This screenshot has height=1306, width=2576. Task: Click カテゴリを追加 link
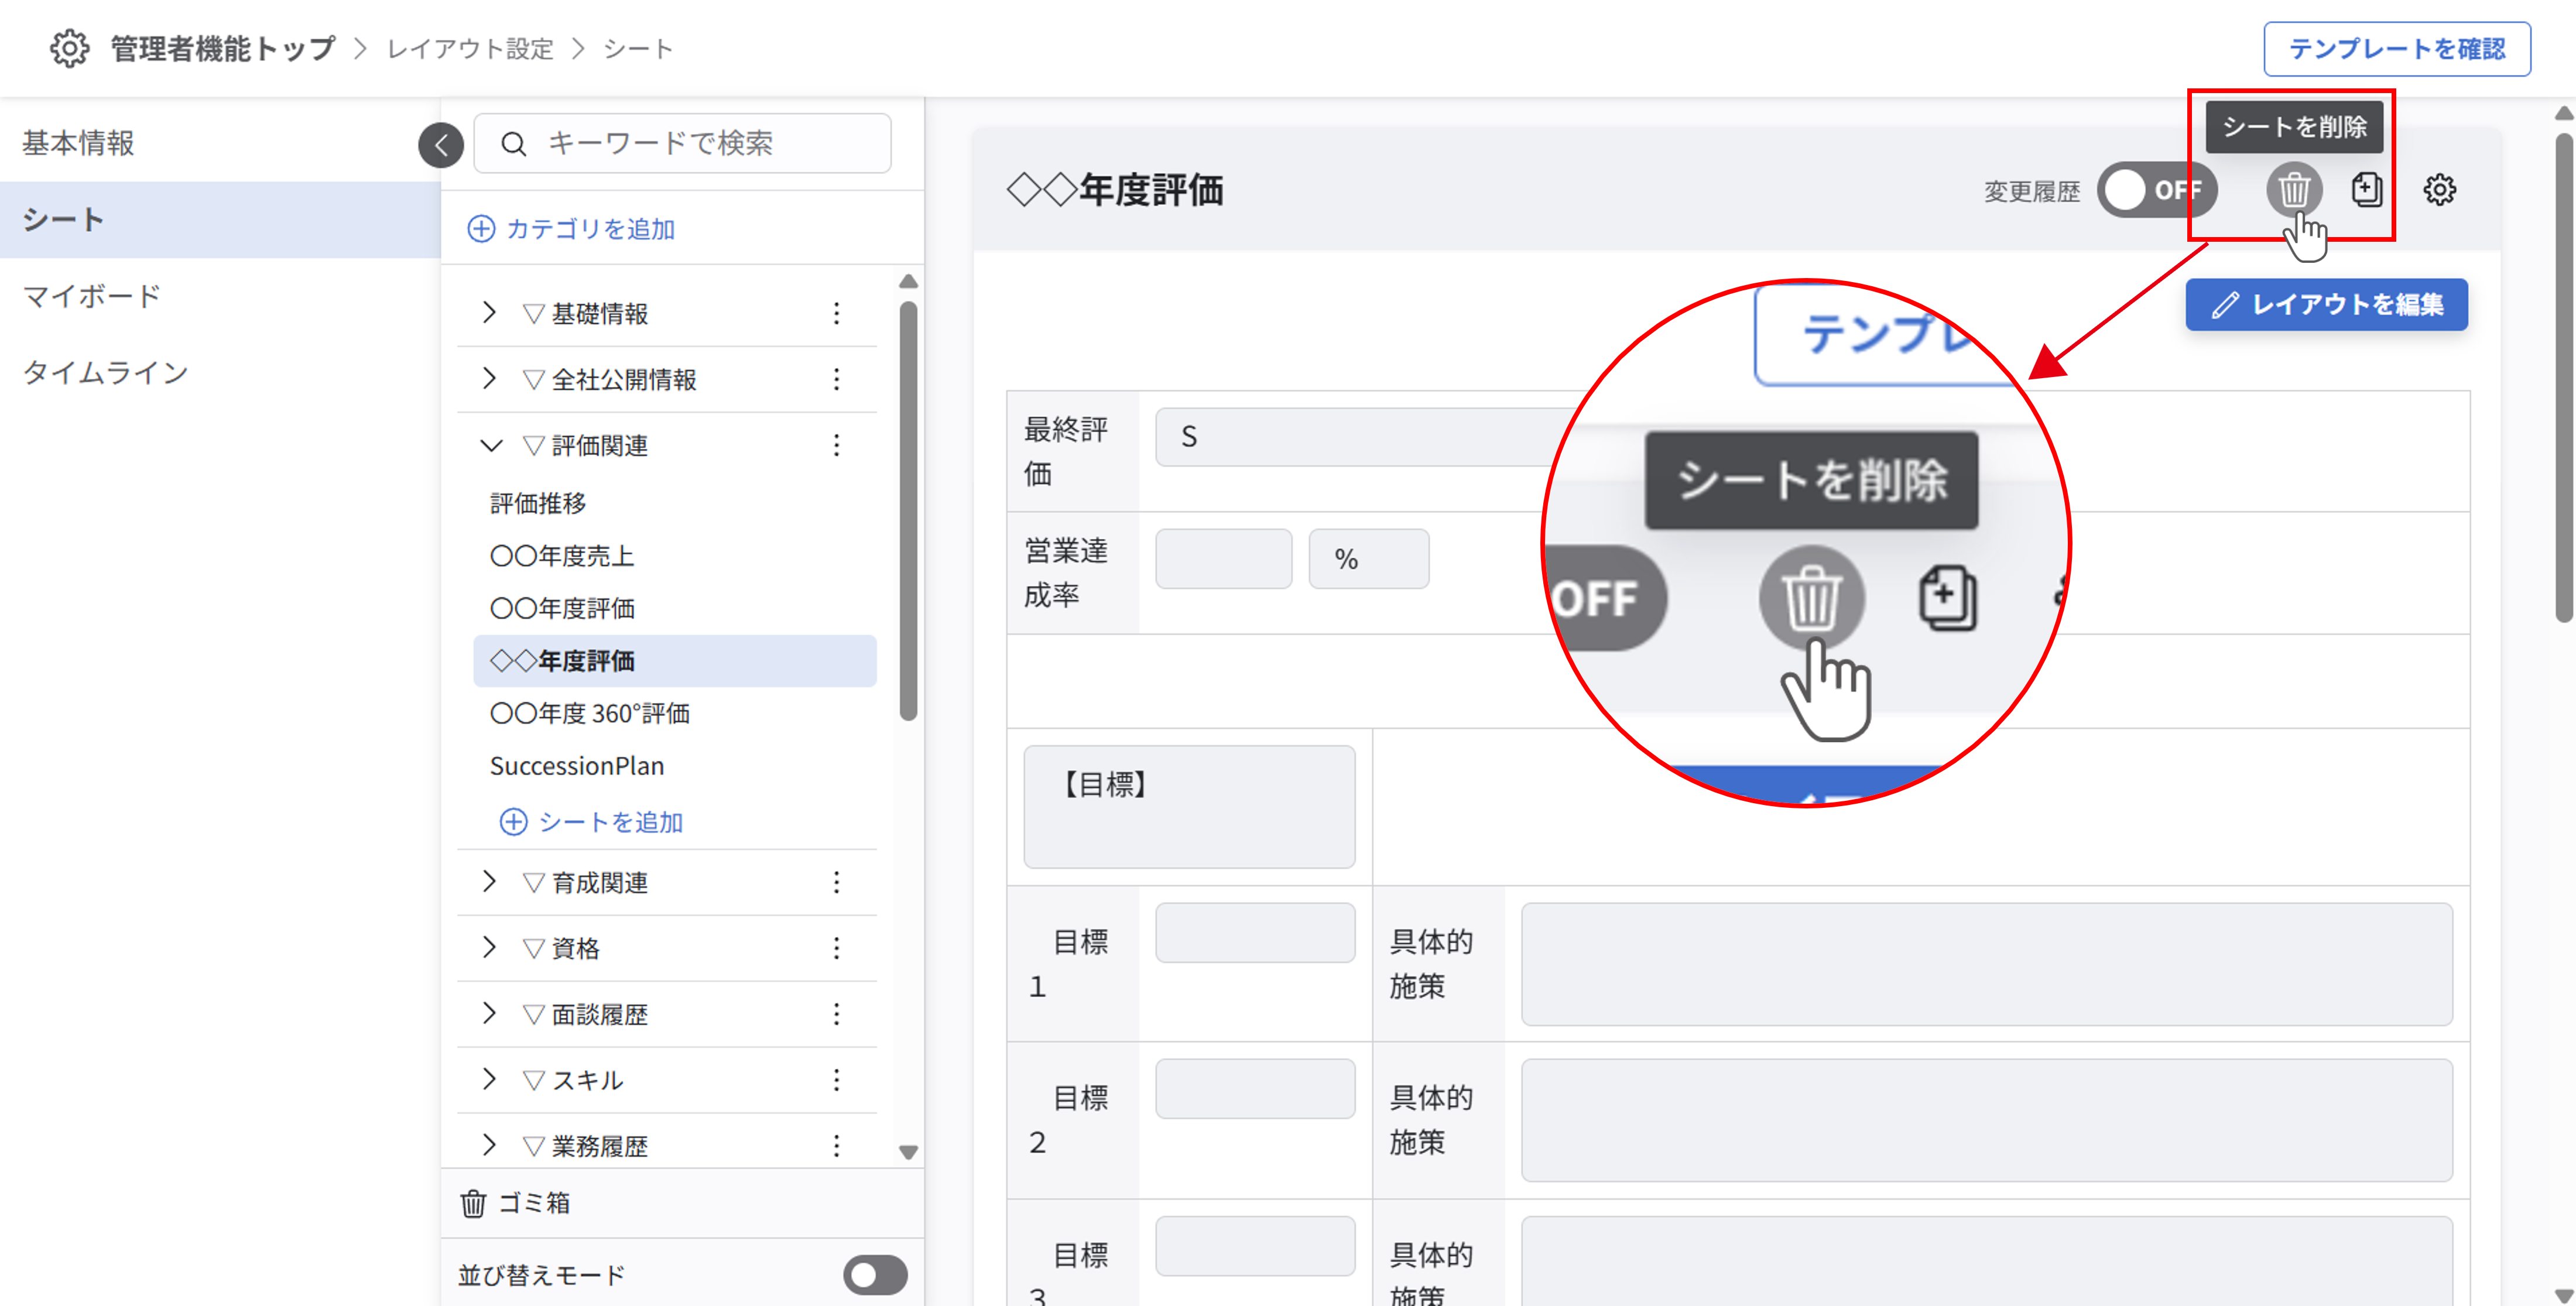click(x=571, y=229)
